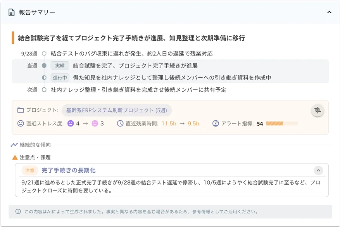Click the 進行中 tag label
Screen dimensions: 340x227
tap(60, 78)
